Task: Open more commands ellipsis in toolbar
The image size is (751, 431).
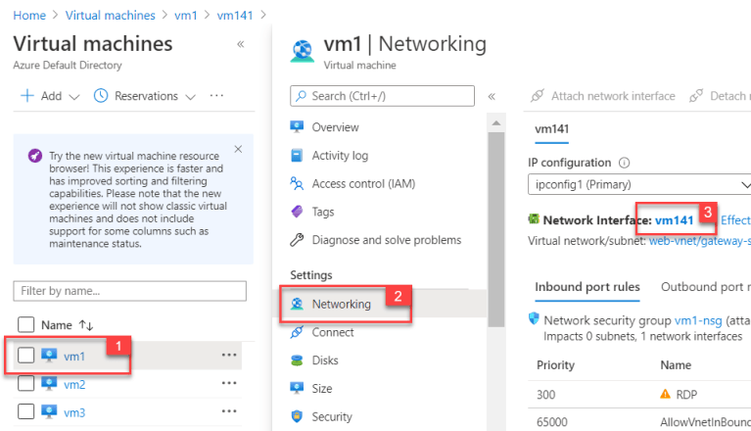Action: (216, 96)
